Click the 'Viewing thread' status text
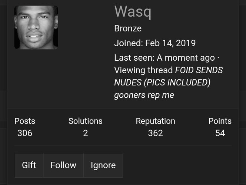This screenshot has width=246, height=185. pyautogui.click(x=143, y=70)
